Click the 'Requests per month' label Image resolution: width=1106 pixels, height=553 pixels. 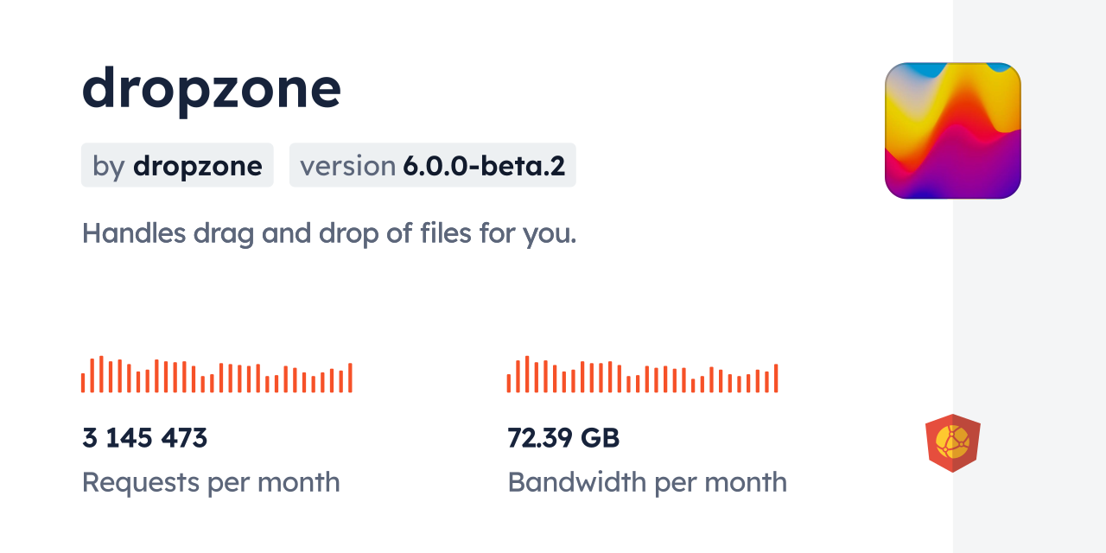[x=211, y=482]
